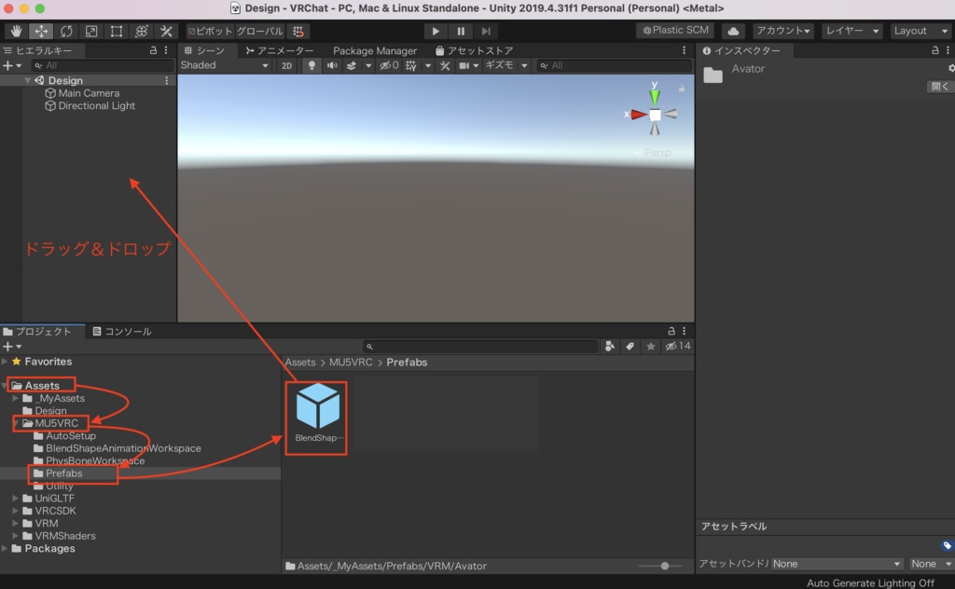955x589 pixels.
Task: Collapse the Design scene in hierarchy
Action: click(27, 80)
